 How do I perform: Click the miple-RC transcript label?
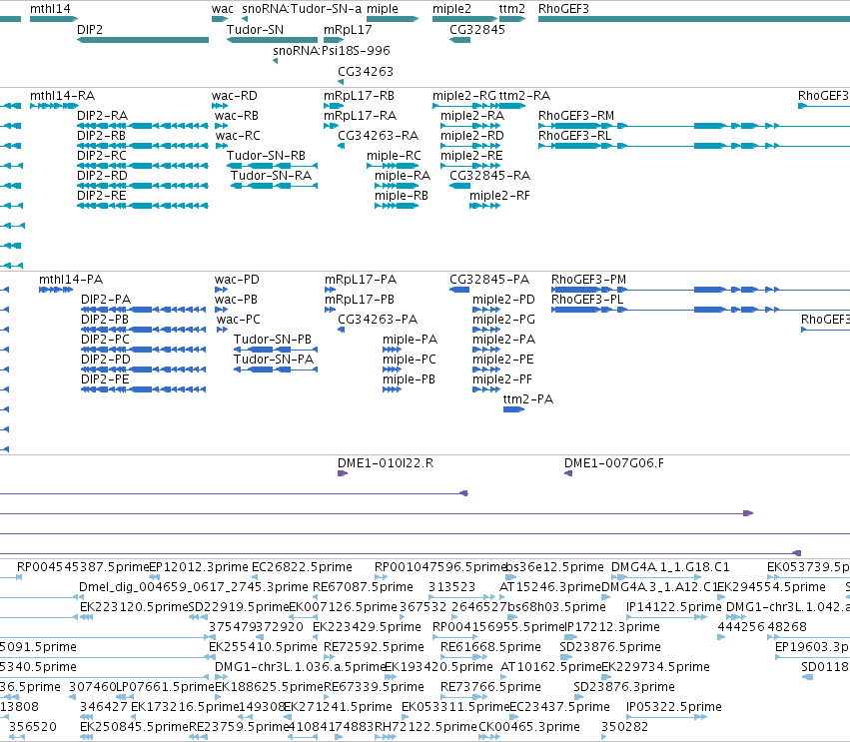[x=394, y=156]
